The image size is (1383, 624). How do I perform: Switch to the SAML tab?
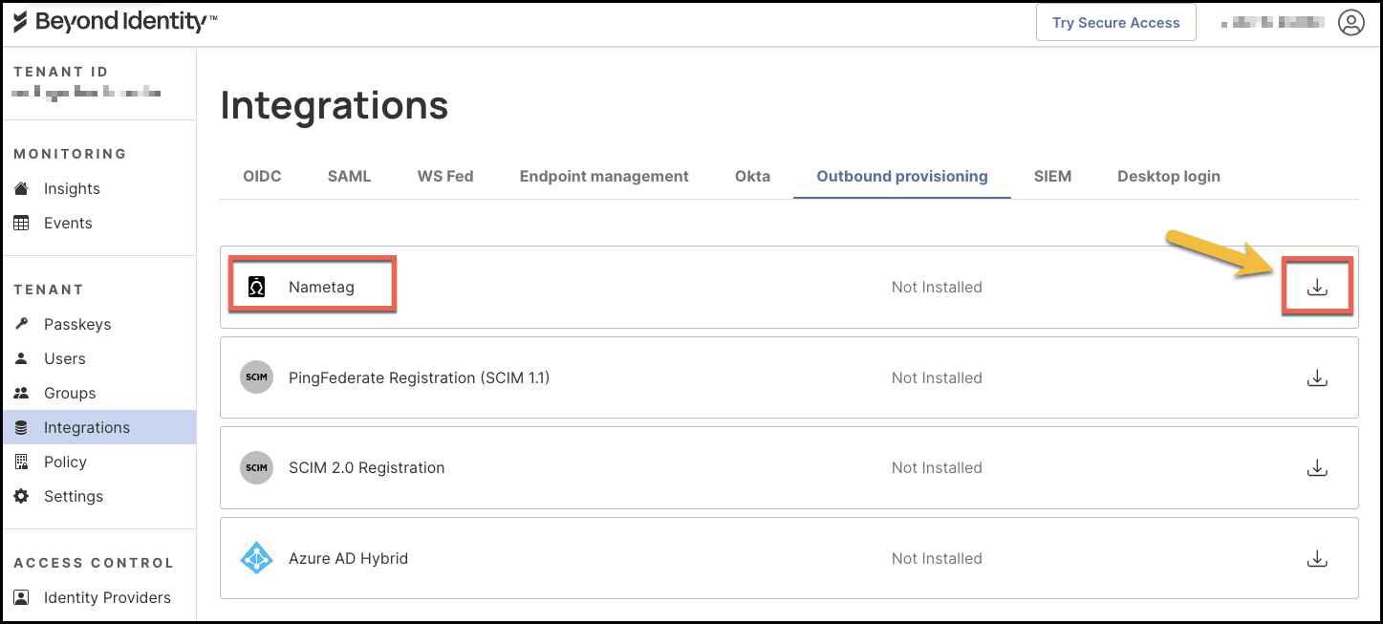(349, 177)
